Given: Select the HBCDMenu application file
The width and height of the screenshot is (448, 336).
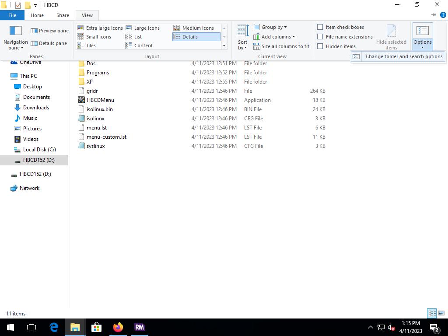Looking at the screenshot, I should tap(100, 100).
